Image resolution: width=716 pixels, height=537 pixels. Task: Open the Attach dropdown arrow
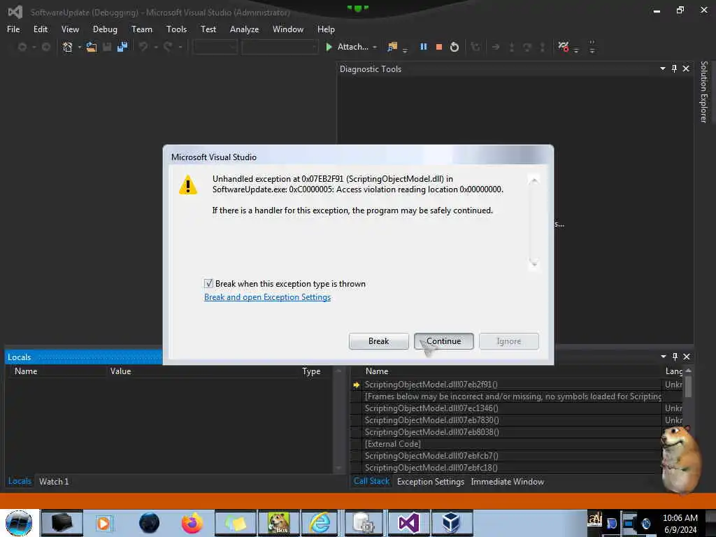(375, 47)
